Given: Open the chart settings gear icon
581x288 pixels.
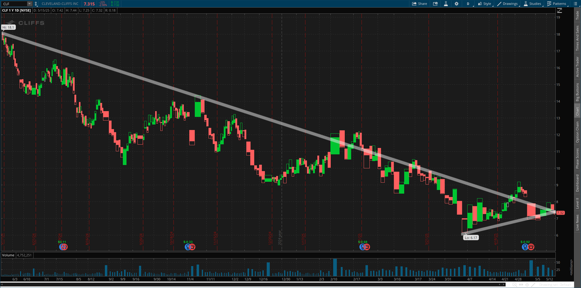Looking at the screenshot, I should [456, 3].
